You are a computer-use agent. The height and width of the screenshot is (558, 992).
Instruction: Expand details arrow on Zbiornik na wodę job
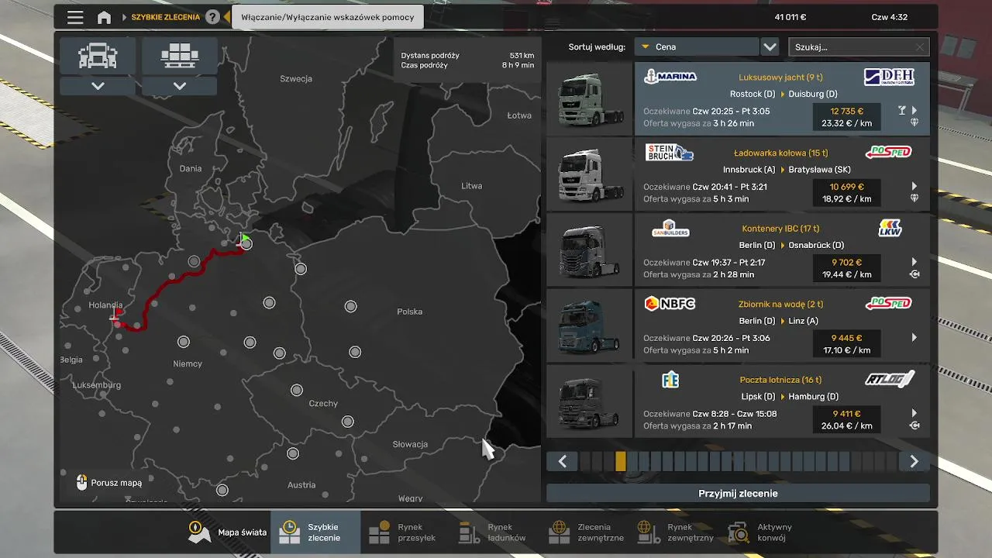(x=914, y=338)
